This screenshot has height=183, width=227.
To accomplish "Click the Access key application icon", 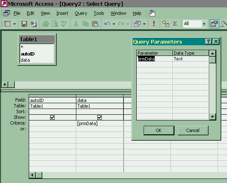I will (x=4, y=4).
